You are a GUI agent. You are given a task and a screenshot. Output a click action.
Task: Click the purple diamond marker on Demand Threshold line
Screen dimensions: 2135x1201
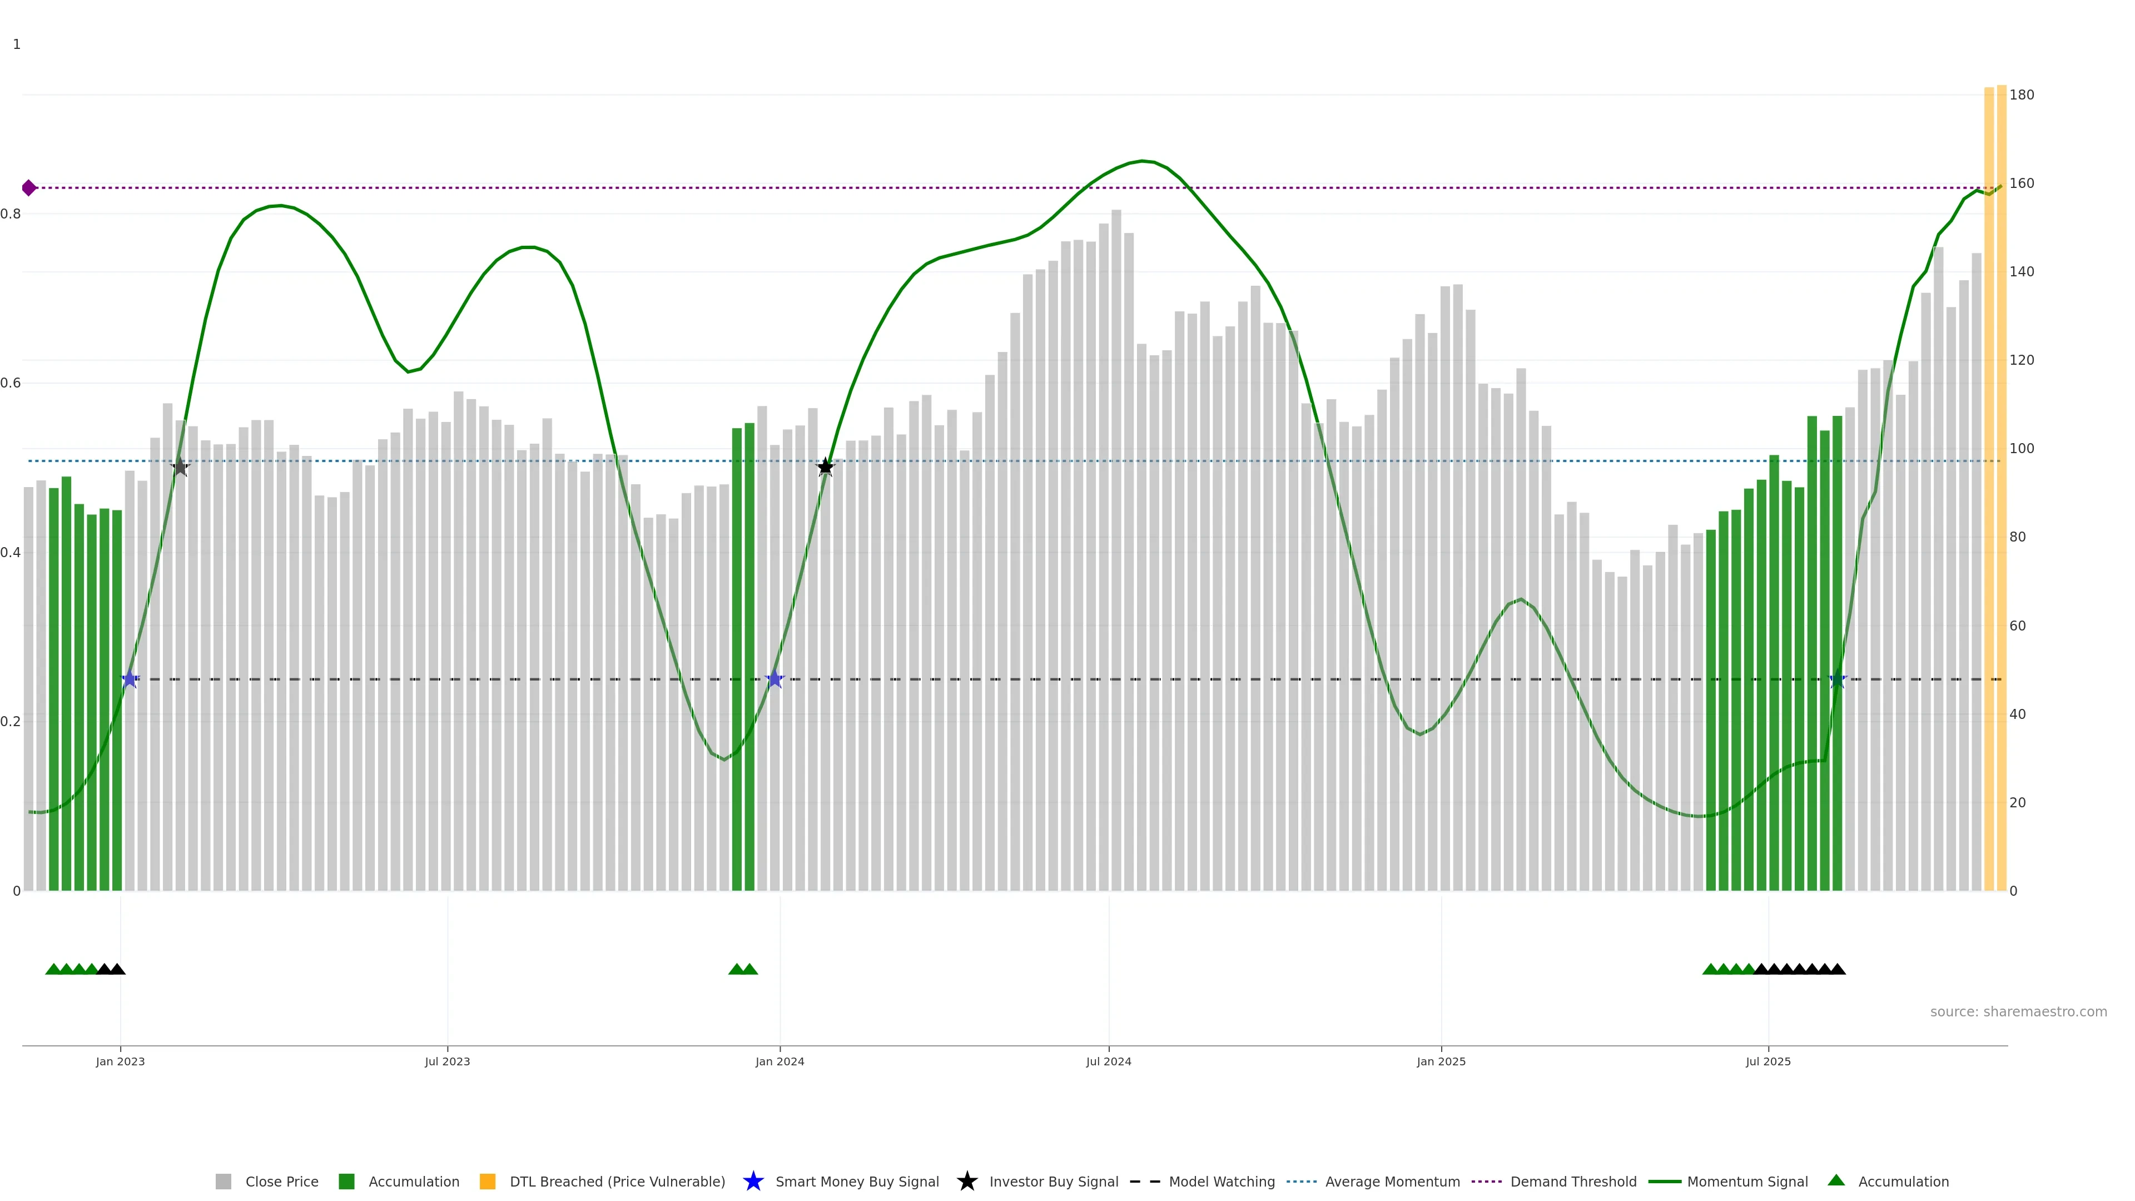29,188
